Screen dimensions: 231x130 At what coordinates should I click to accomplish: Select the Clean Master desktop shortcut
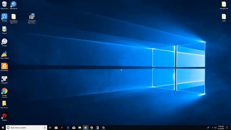pyautogui.click(x=4, y=55)
